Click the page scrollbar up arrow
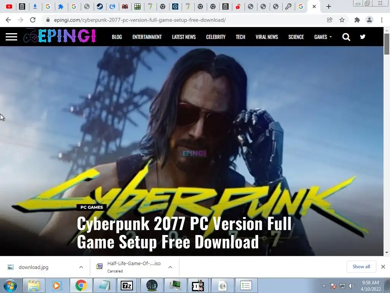Image resolution: width=390 pixels, height=293 pixels. [x=387, y=30]
